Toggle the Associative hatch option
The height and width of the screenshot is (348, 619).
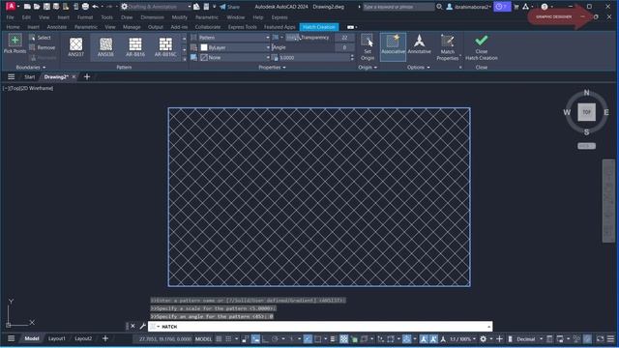point(393,46)
